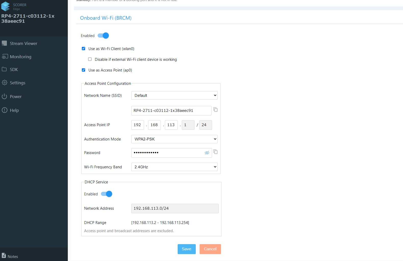Click the Power icon in sidebar
Screen dimensions: 403x261
click(x=4, y=97)
